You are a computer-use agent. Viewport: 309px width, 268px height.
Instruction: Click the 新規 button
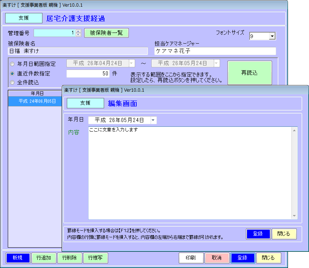point(18,258)
